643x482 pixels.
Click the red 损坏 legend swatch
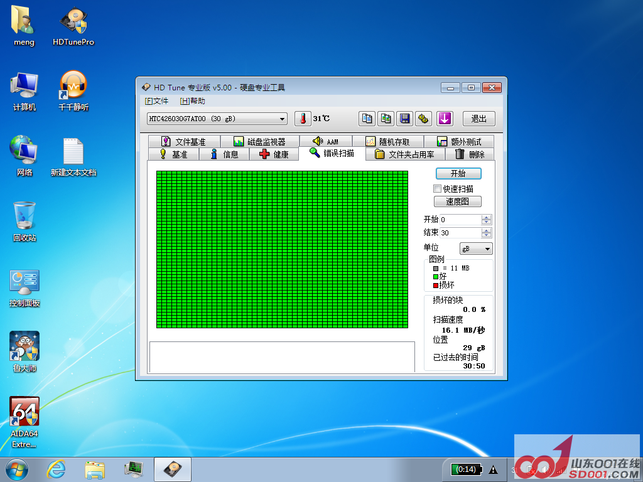(436, 286)
